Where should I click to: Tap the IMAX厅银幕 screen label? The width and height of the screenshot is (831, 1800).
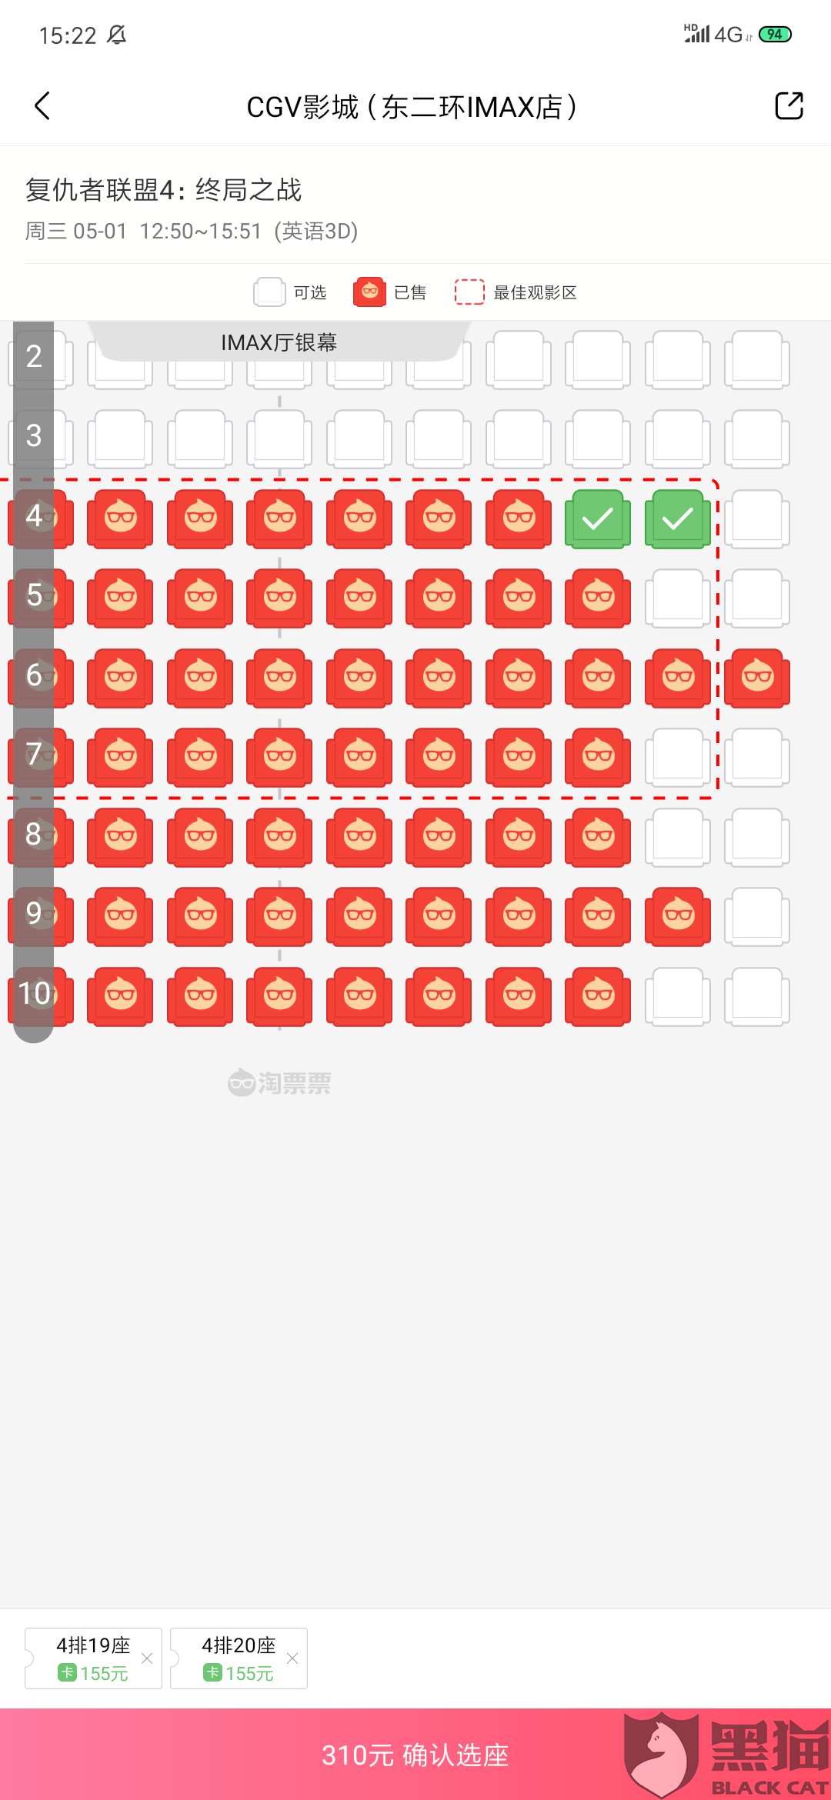click(x=279, y=342)
